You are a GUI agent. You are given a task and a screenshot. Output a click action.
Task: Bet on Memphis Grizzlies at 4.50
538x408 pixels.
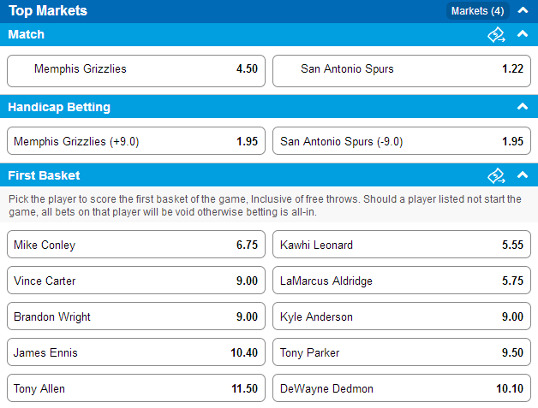tap(136, 71)
